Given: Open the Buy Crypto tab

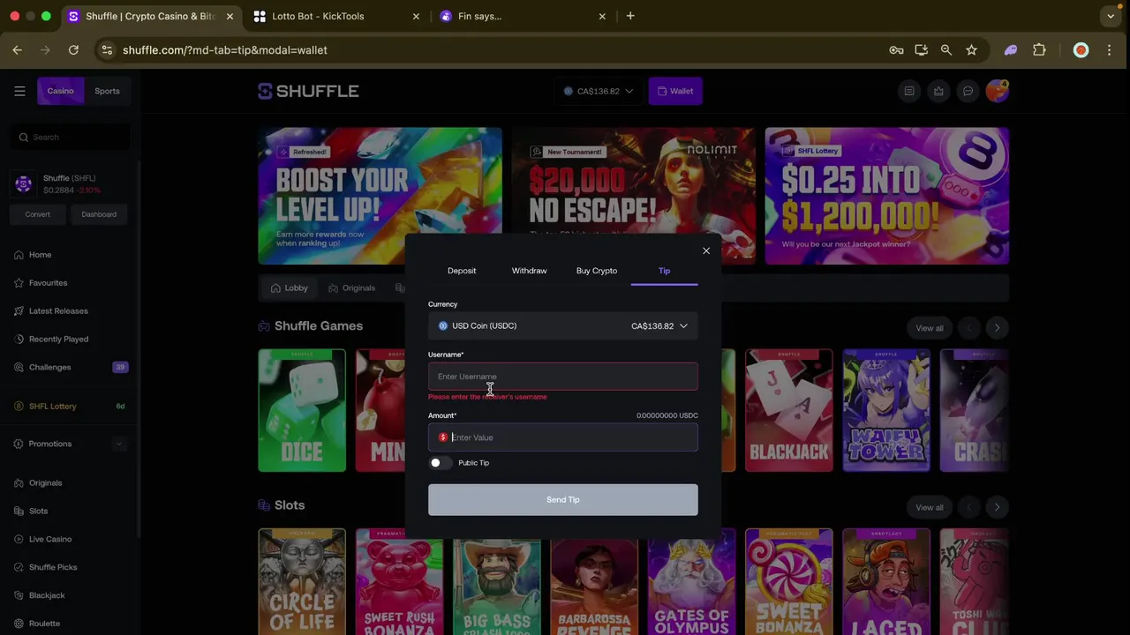Looking at the screenshot, I should pyautogui.click(x=597, y=271).
